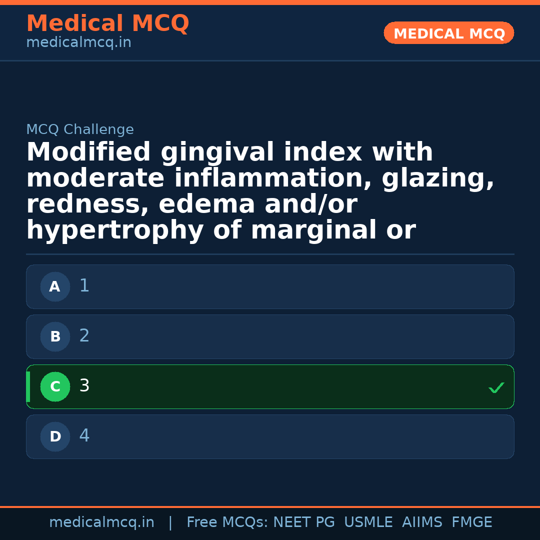Select answer option 2
This screenshot has height=540, width=540.
[x=270, y=336]
